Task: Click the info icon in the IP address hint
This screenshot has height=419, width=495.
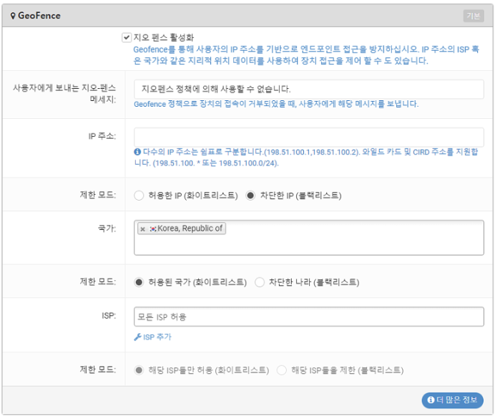Action: [137, 152]
